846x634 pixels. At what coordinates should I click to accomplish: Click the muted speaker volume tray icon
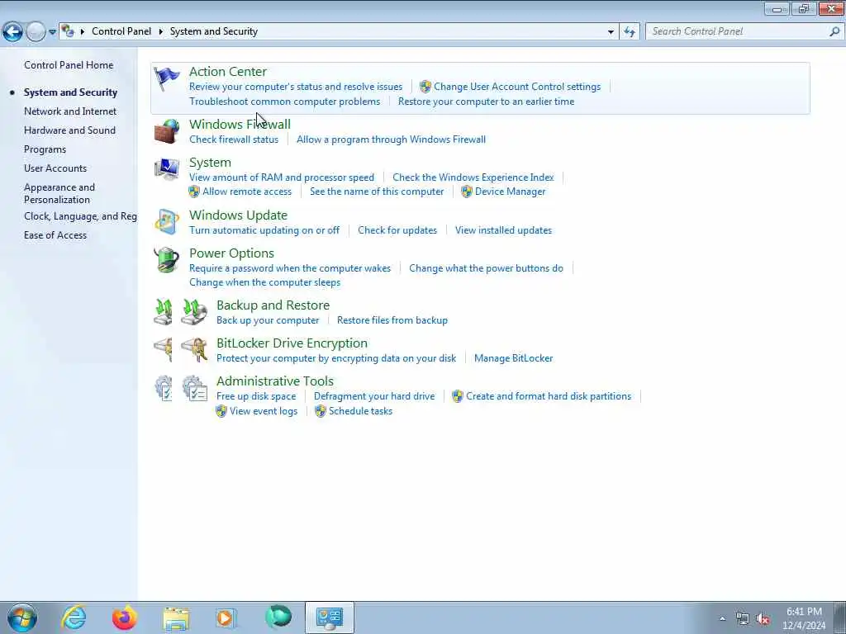(x=763, y=619)
